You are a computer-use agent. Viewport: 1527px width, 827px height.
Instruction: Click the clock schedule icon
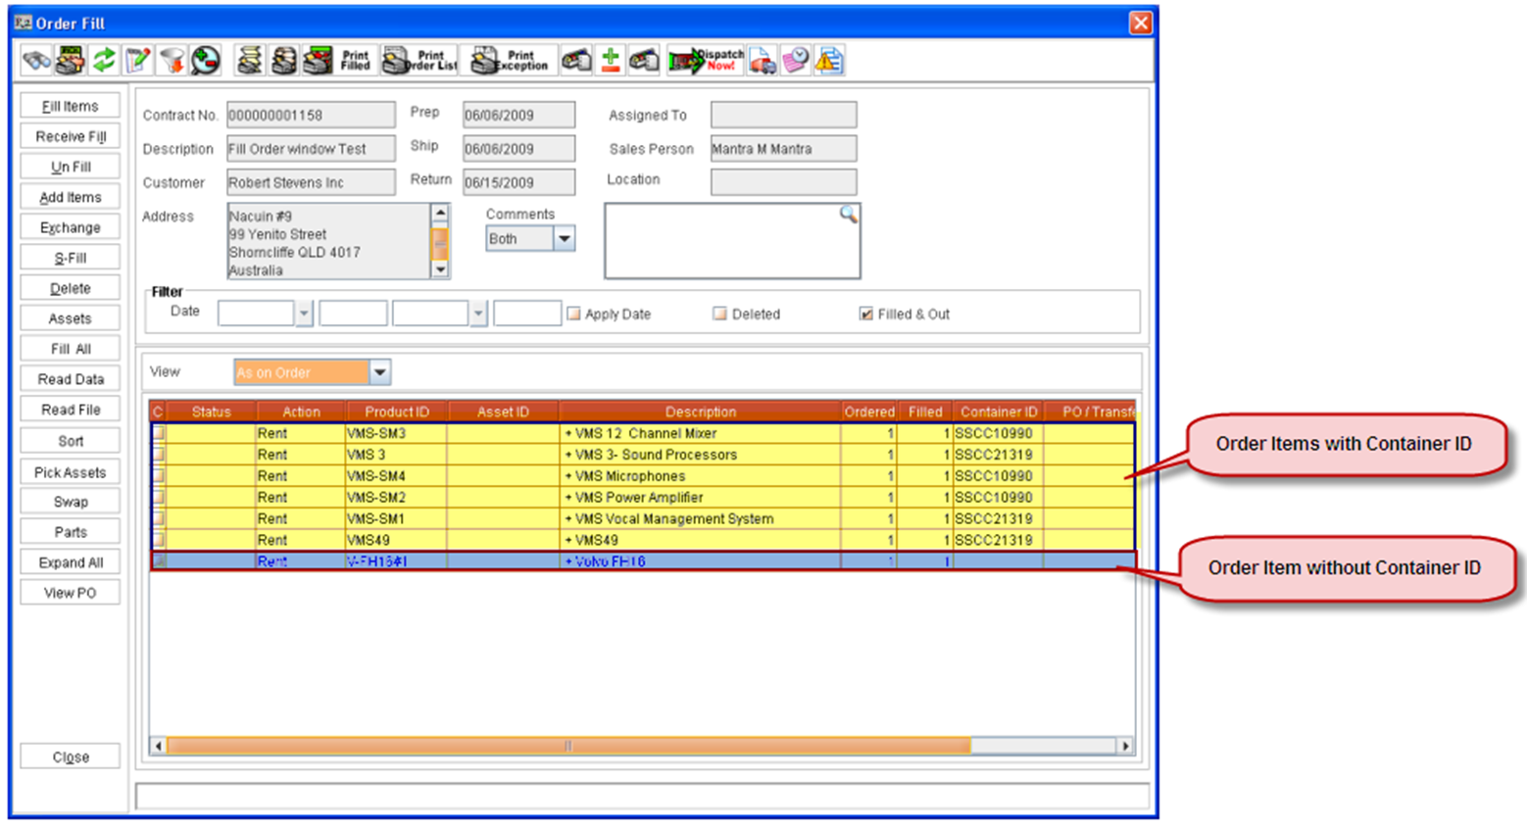[796, 61]
